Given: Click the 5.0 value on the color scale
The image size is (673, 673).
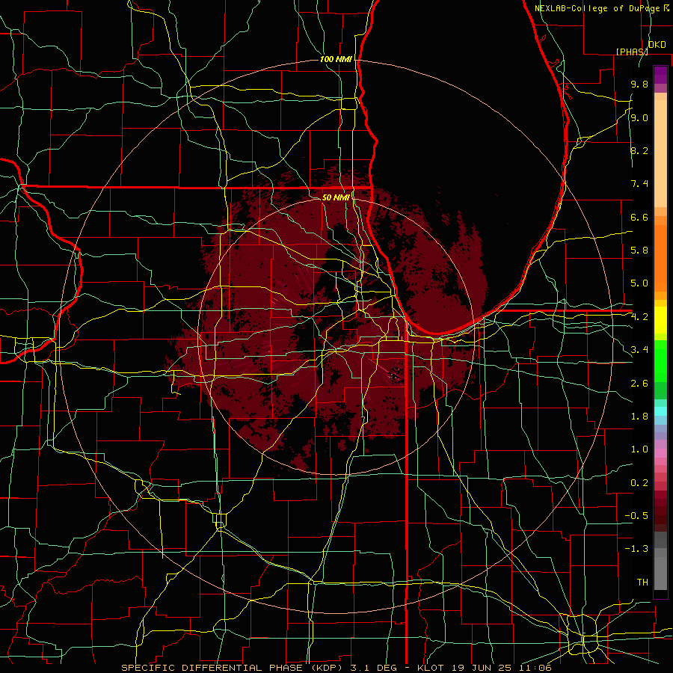Looking at the screenshot, I should [x=639, y=283].
